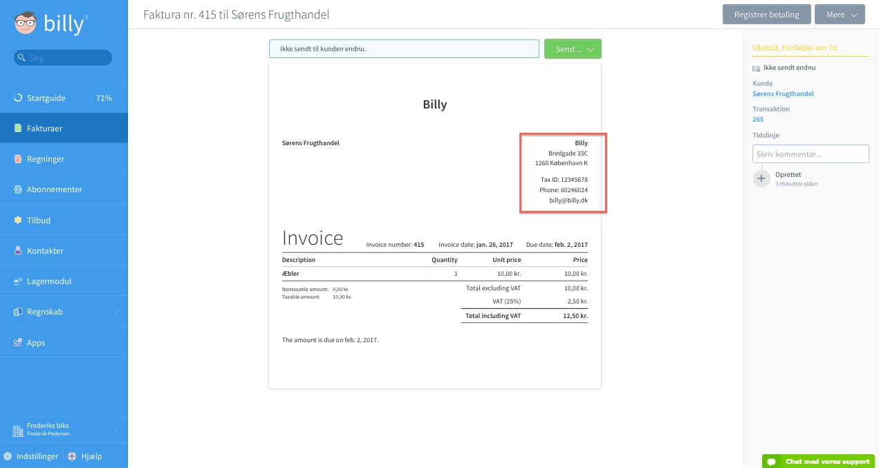Click the 'Due date: feb. 2, 2017' text
The height and width of the screenshot is (468, 879).
tap(557, 245)
